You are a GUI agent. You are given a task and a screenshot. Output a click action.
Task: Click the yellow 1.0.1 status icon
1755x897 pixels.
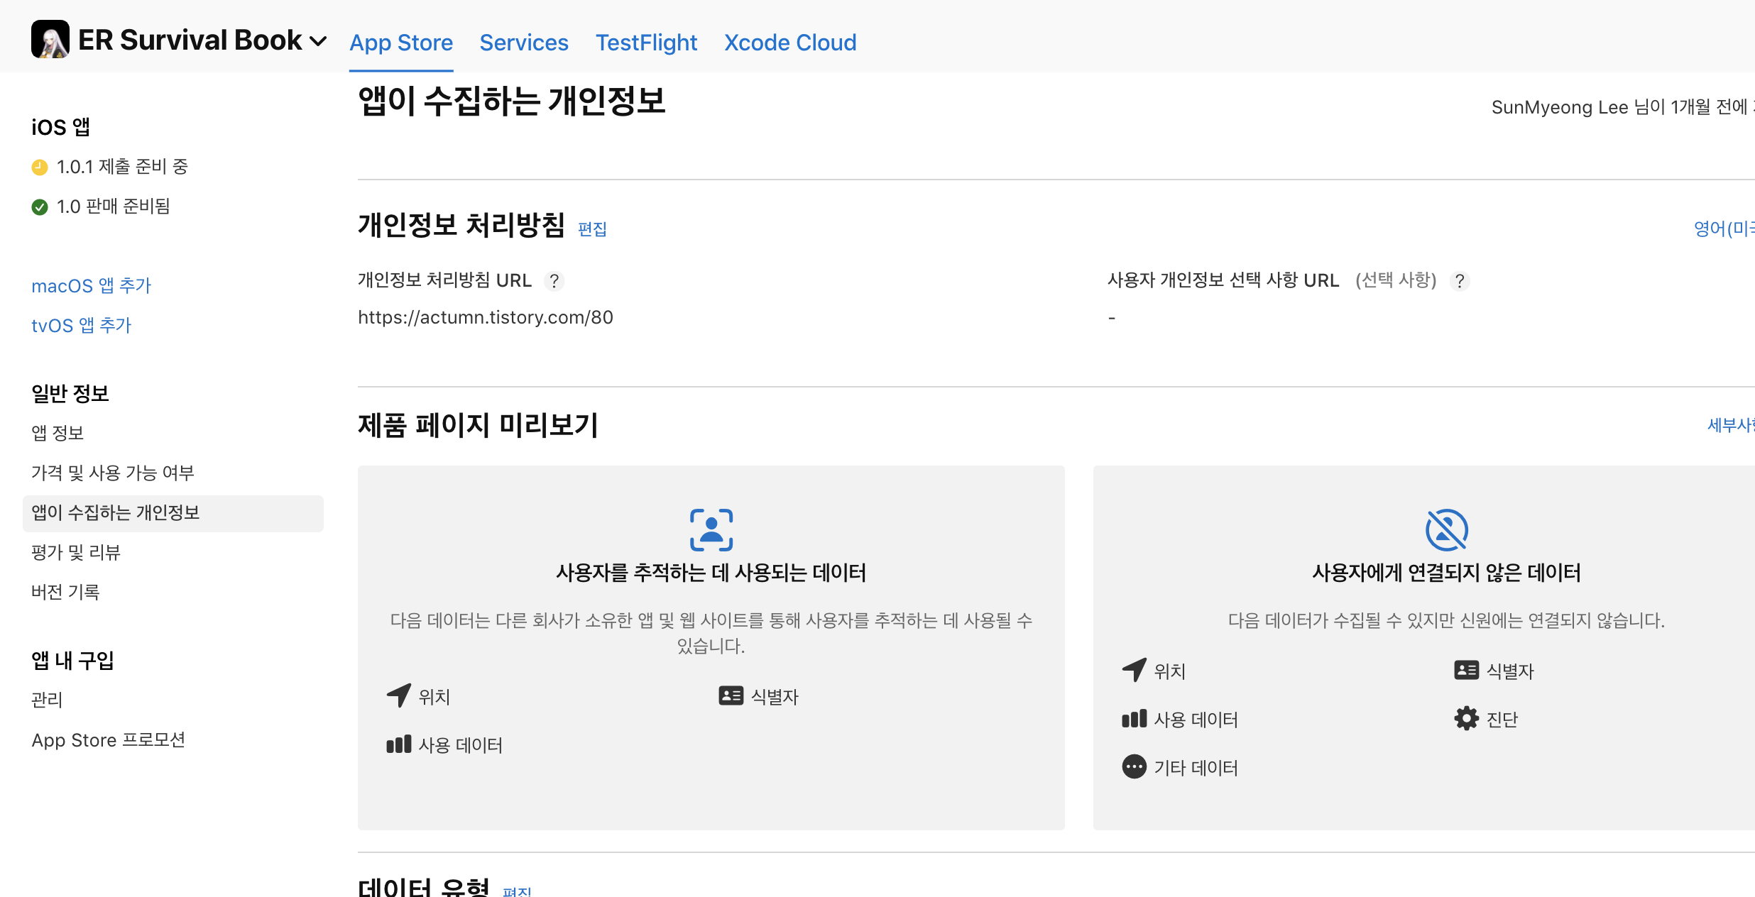[40, 167]
